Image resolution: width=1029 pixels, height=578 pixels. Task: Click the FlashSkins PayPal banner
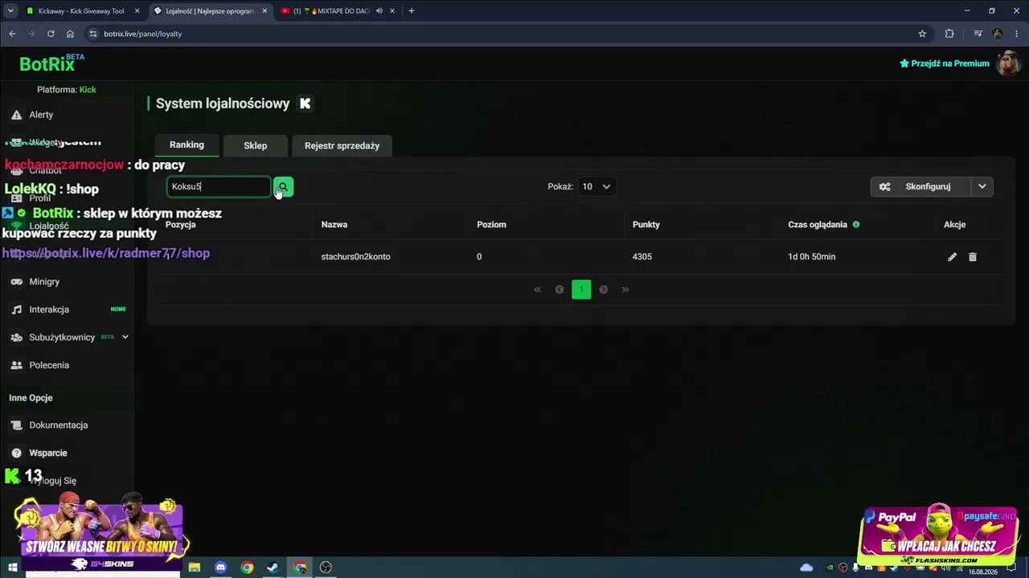pyautogui.click(x=940, y=534)
